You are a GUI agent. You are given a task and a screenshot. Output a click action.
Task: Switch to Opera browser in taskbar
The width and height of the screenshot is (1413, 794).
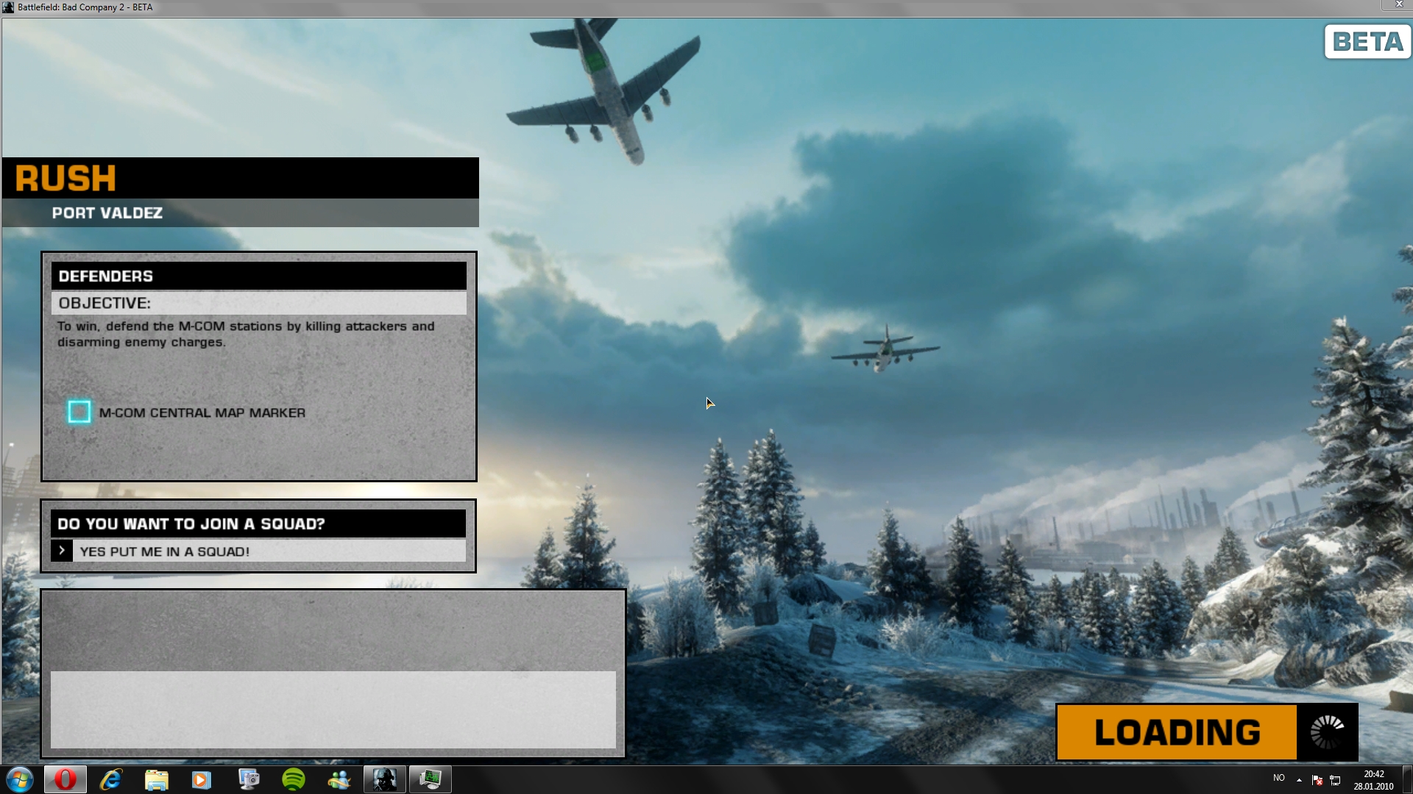(x=65, y=779)
